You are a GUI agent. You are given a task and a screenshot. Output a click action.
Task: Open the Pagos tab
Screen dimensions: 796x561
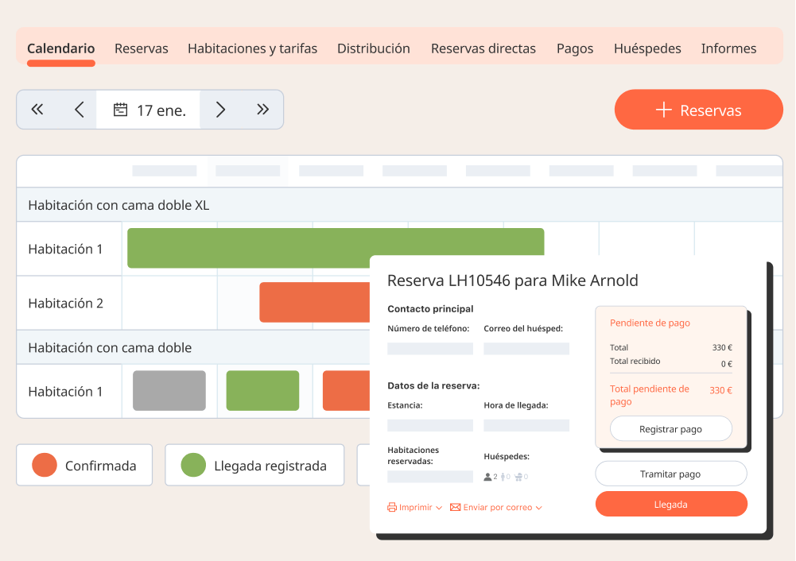574,48
